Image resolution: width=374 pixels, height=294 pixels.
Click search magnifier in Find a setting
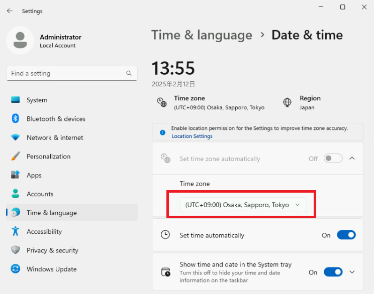(129, 73)
